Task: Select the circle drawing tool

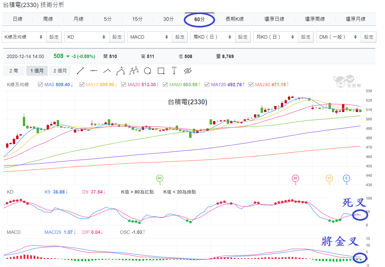Action: point(147,71)
